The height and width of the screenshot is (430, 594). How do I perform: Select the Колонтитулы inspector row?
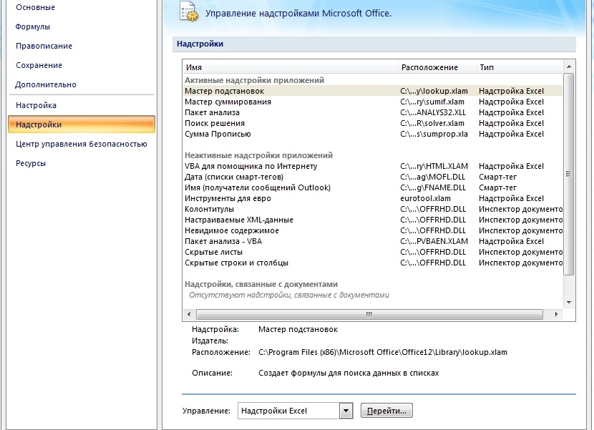click(373, 209)
